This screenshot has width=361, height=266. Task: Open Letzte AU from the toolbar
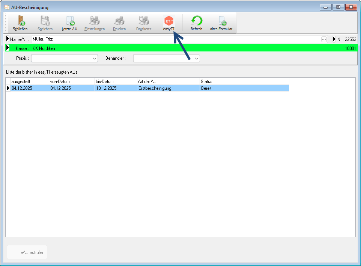(69, 21)
